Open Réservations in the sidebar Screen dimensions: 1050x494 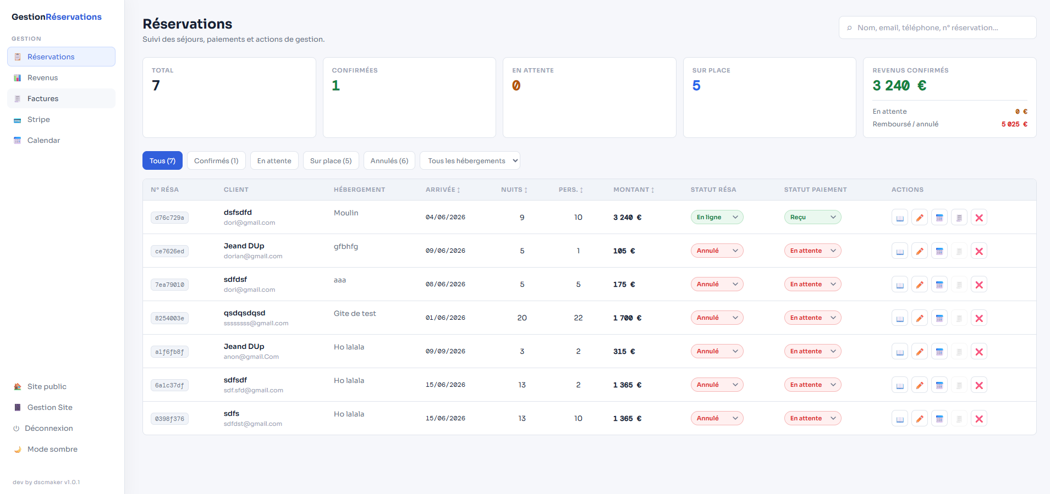coord(61,57)
